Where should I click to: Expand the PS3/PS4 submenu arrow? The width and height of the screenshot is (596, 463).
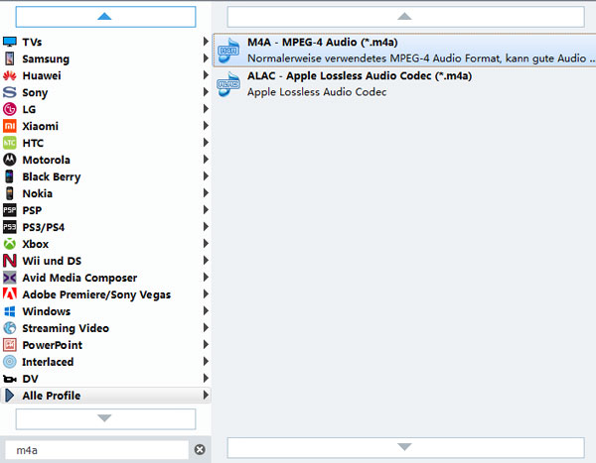[x=206, y=227]
